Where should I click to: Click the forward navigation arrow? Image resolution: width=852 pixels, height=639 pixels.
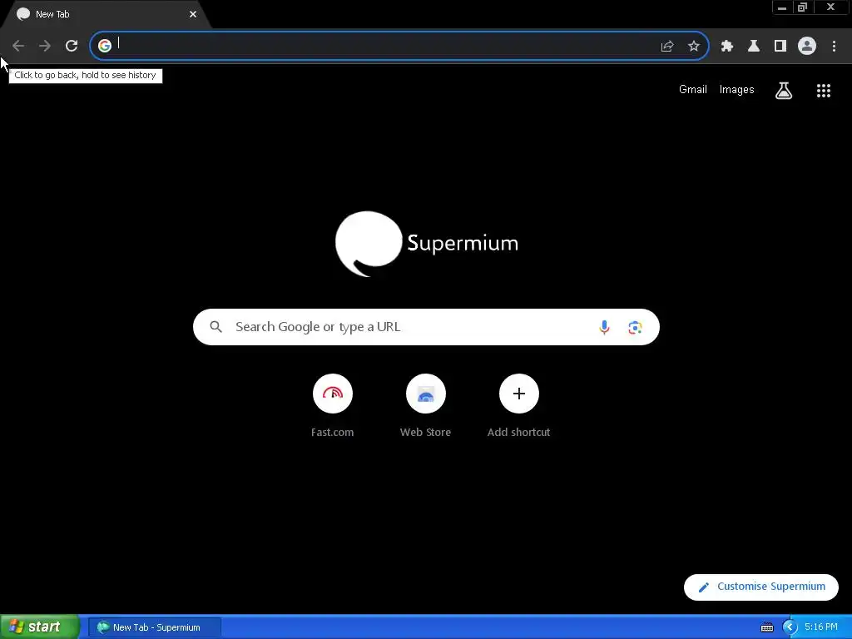pos(45,46)
